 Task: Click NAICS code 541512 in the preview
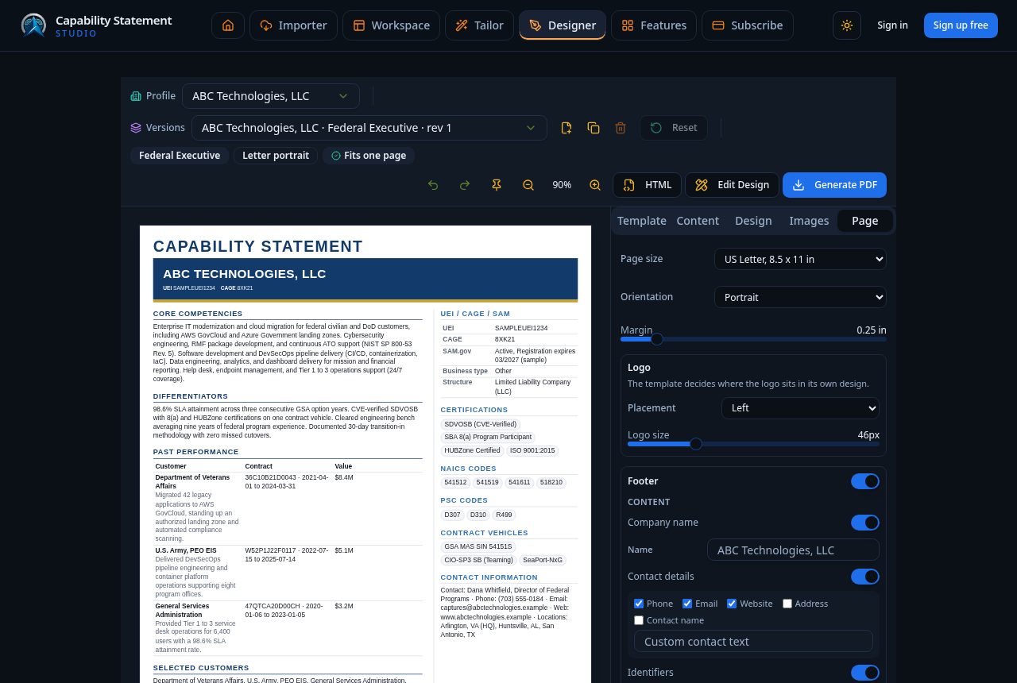(455, 482)
